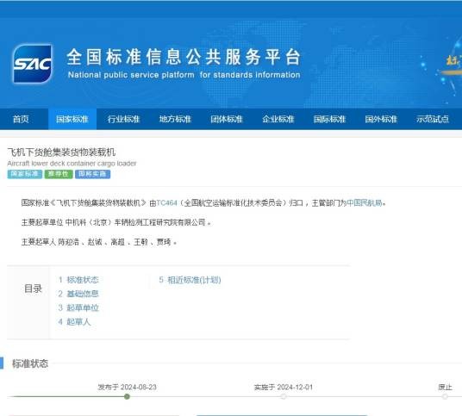Open the 企业标准 tab
This screenshot has height=416, width=462.
pyautogui.click(x=278, y=119)
